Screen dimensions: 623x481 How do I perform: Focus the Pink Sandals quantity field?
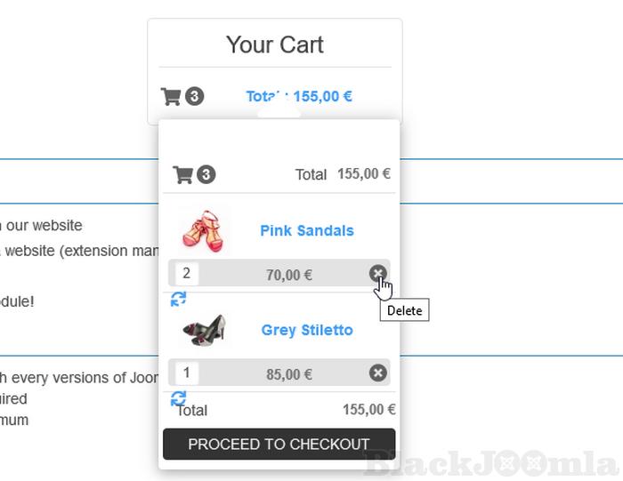[187, 274]
